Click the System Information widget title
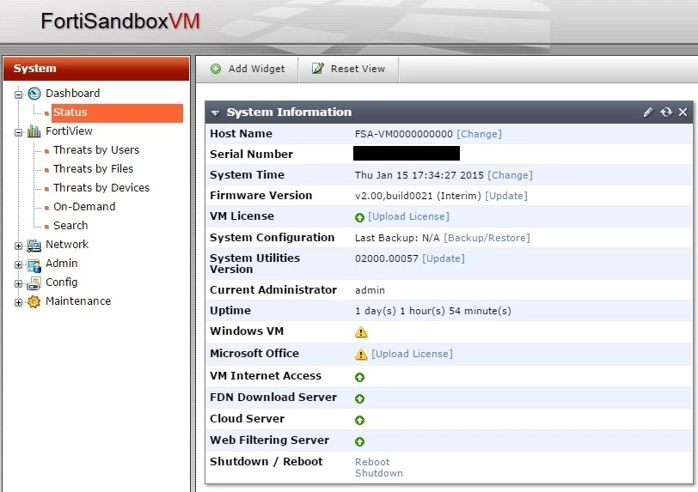This screenshot has width=698, height=492. coord(289,112)
